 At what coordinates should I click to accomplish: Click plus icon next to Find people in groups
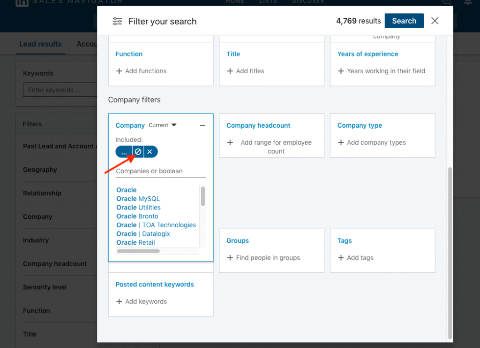pos(230,258)
